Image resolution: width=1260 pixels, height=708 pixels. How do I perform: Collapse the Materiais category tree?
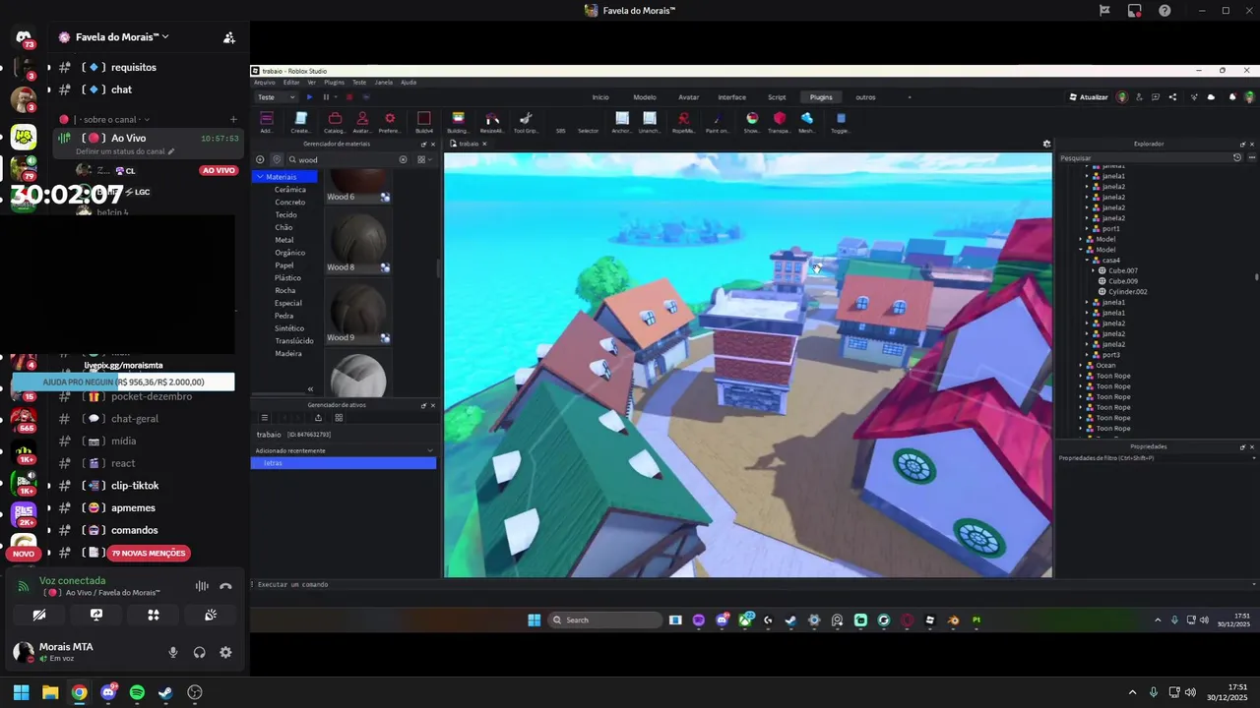tap(260, 177)
